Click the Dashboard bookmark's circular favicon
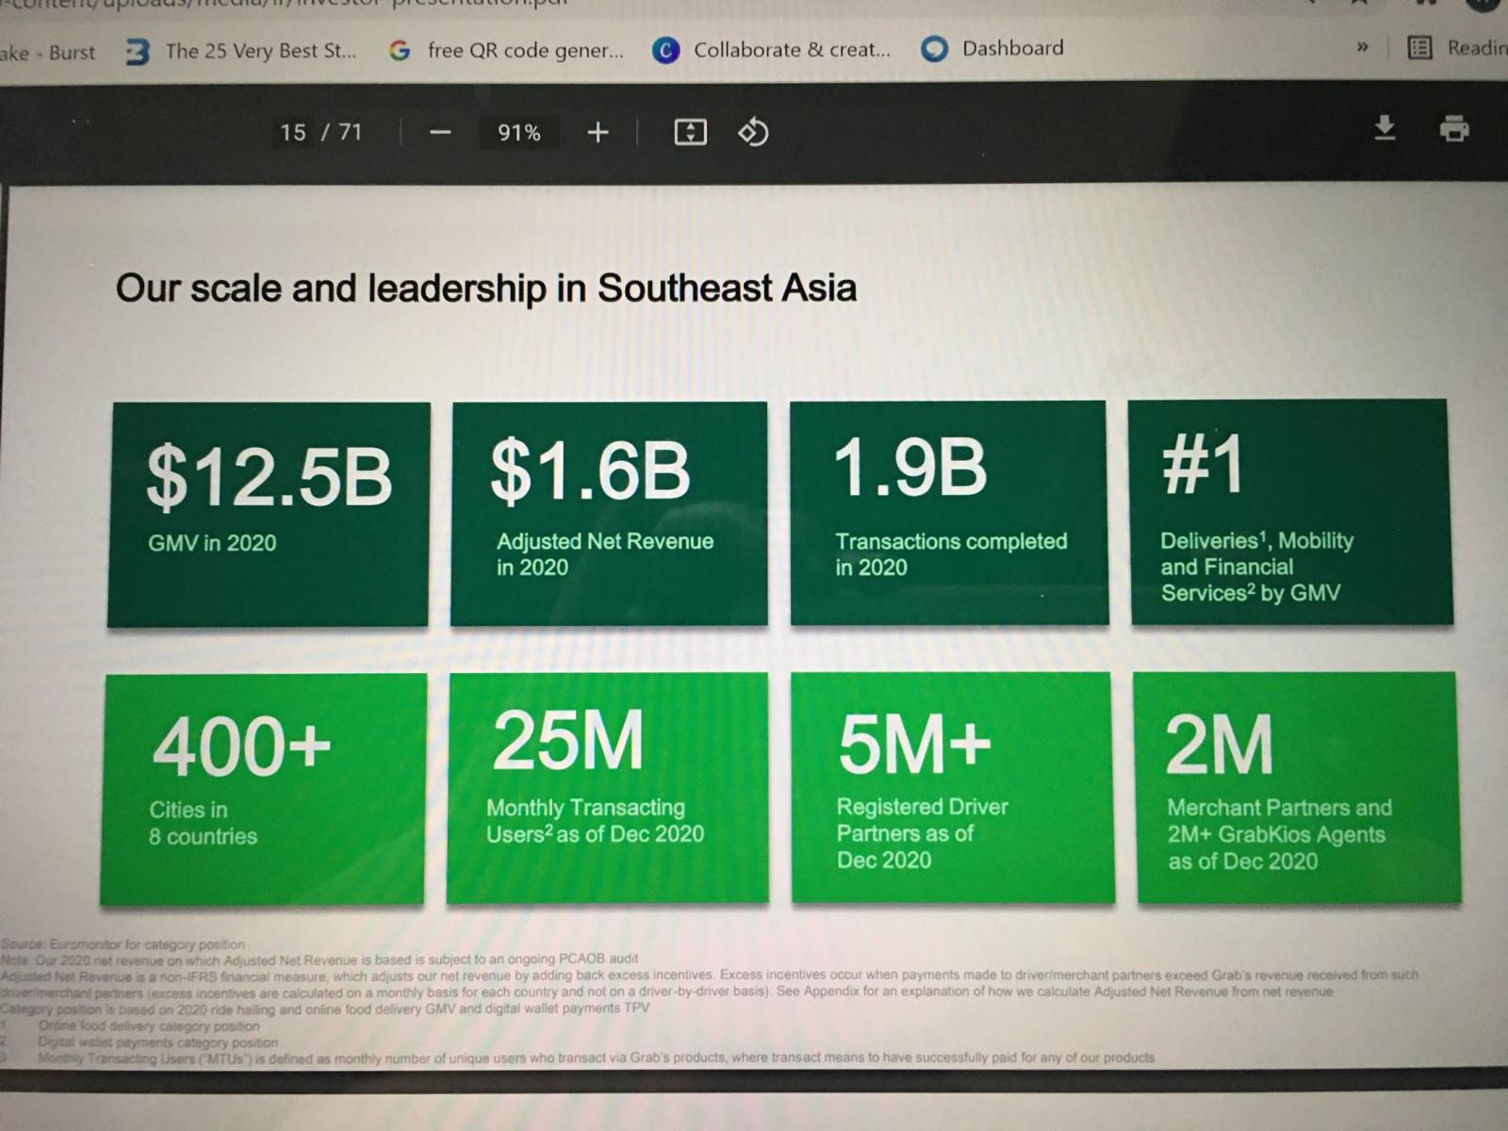This screenshot has height=1131, width=1508. tap(934, 48)
